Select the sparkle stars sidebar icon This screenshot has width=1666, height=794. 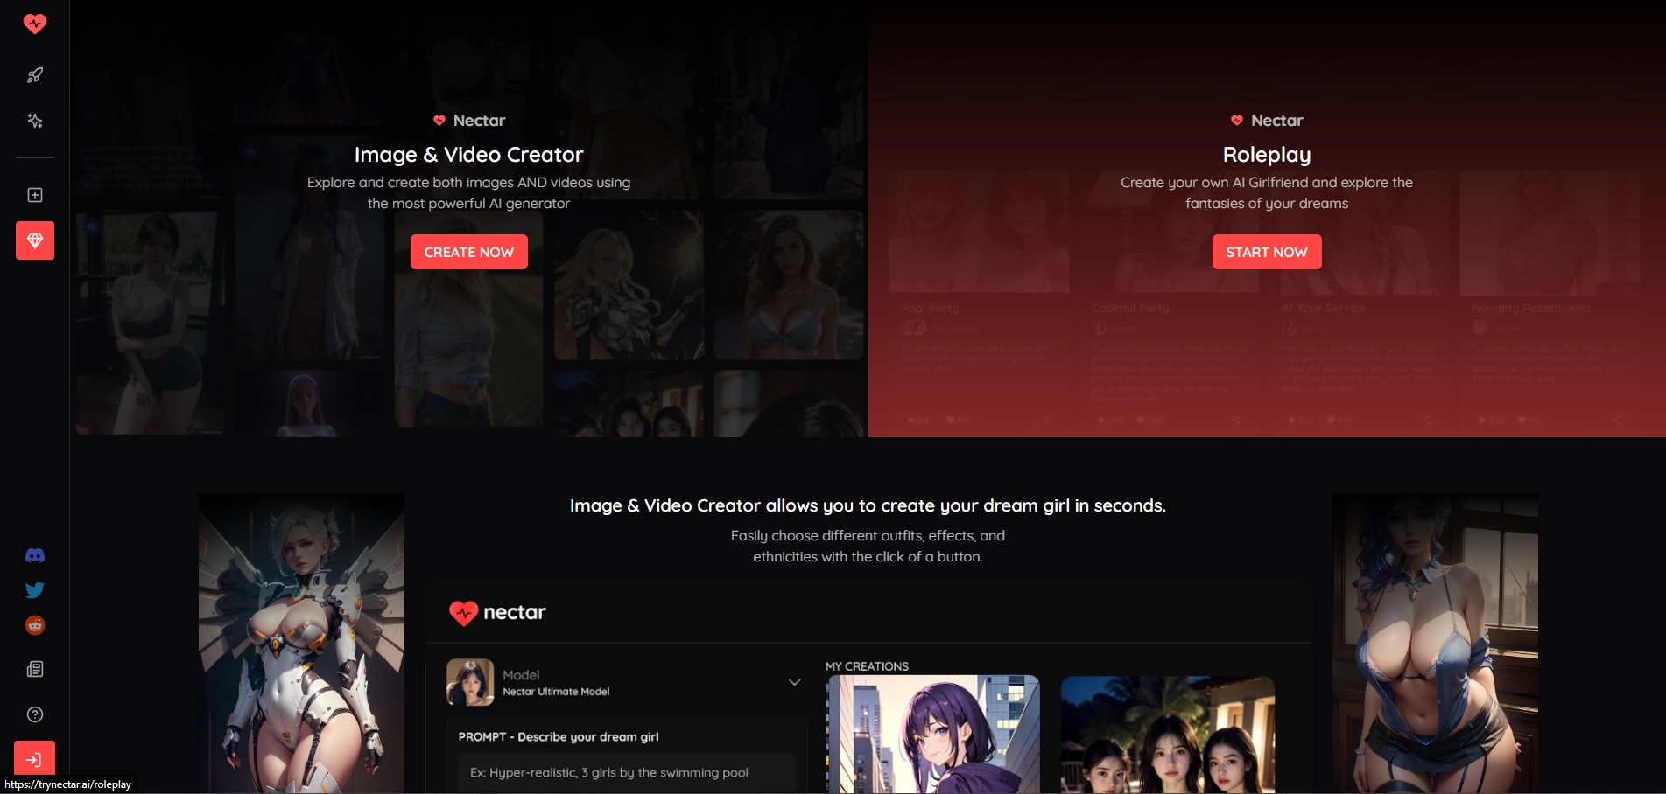click(x=35, y=121)
